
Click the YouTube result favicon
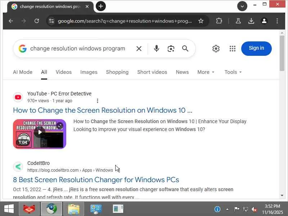[x=18, y=97]
